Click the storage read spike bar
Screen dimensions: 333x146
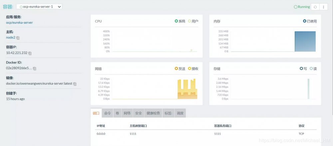click(308, 89)
